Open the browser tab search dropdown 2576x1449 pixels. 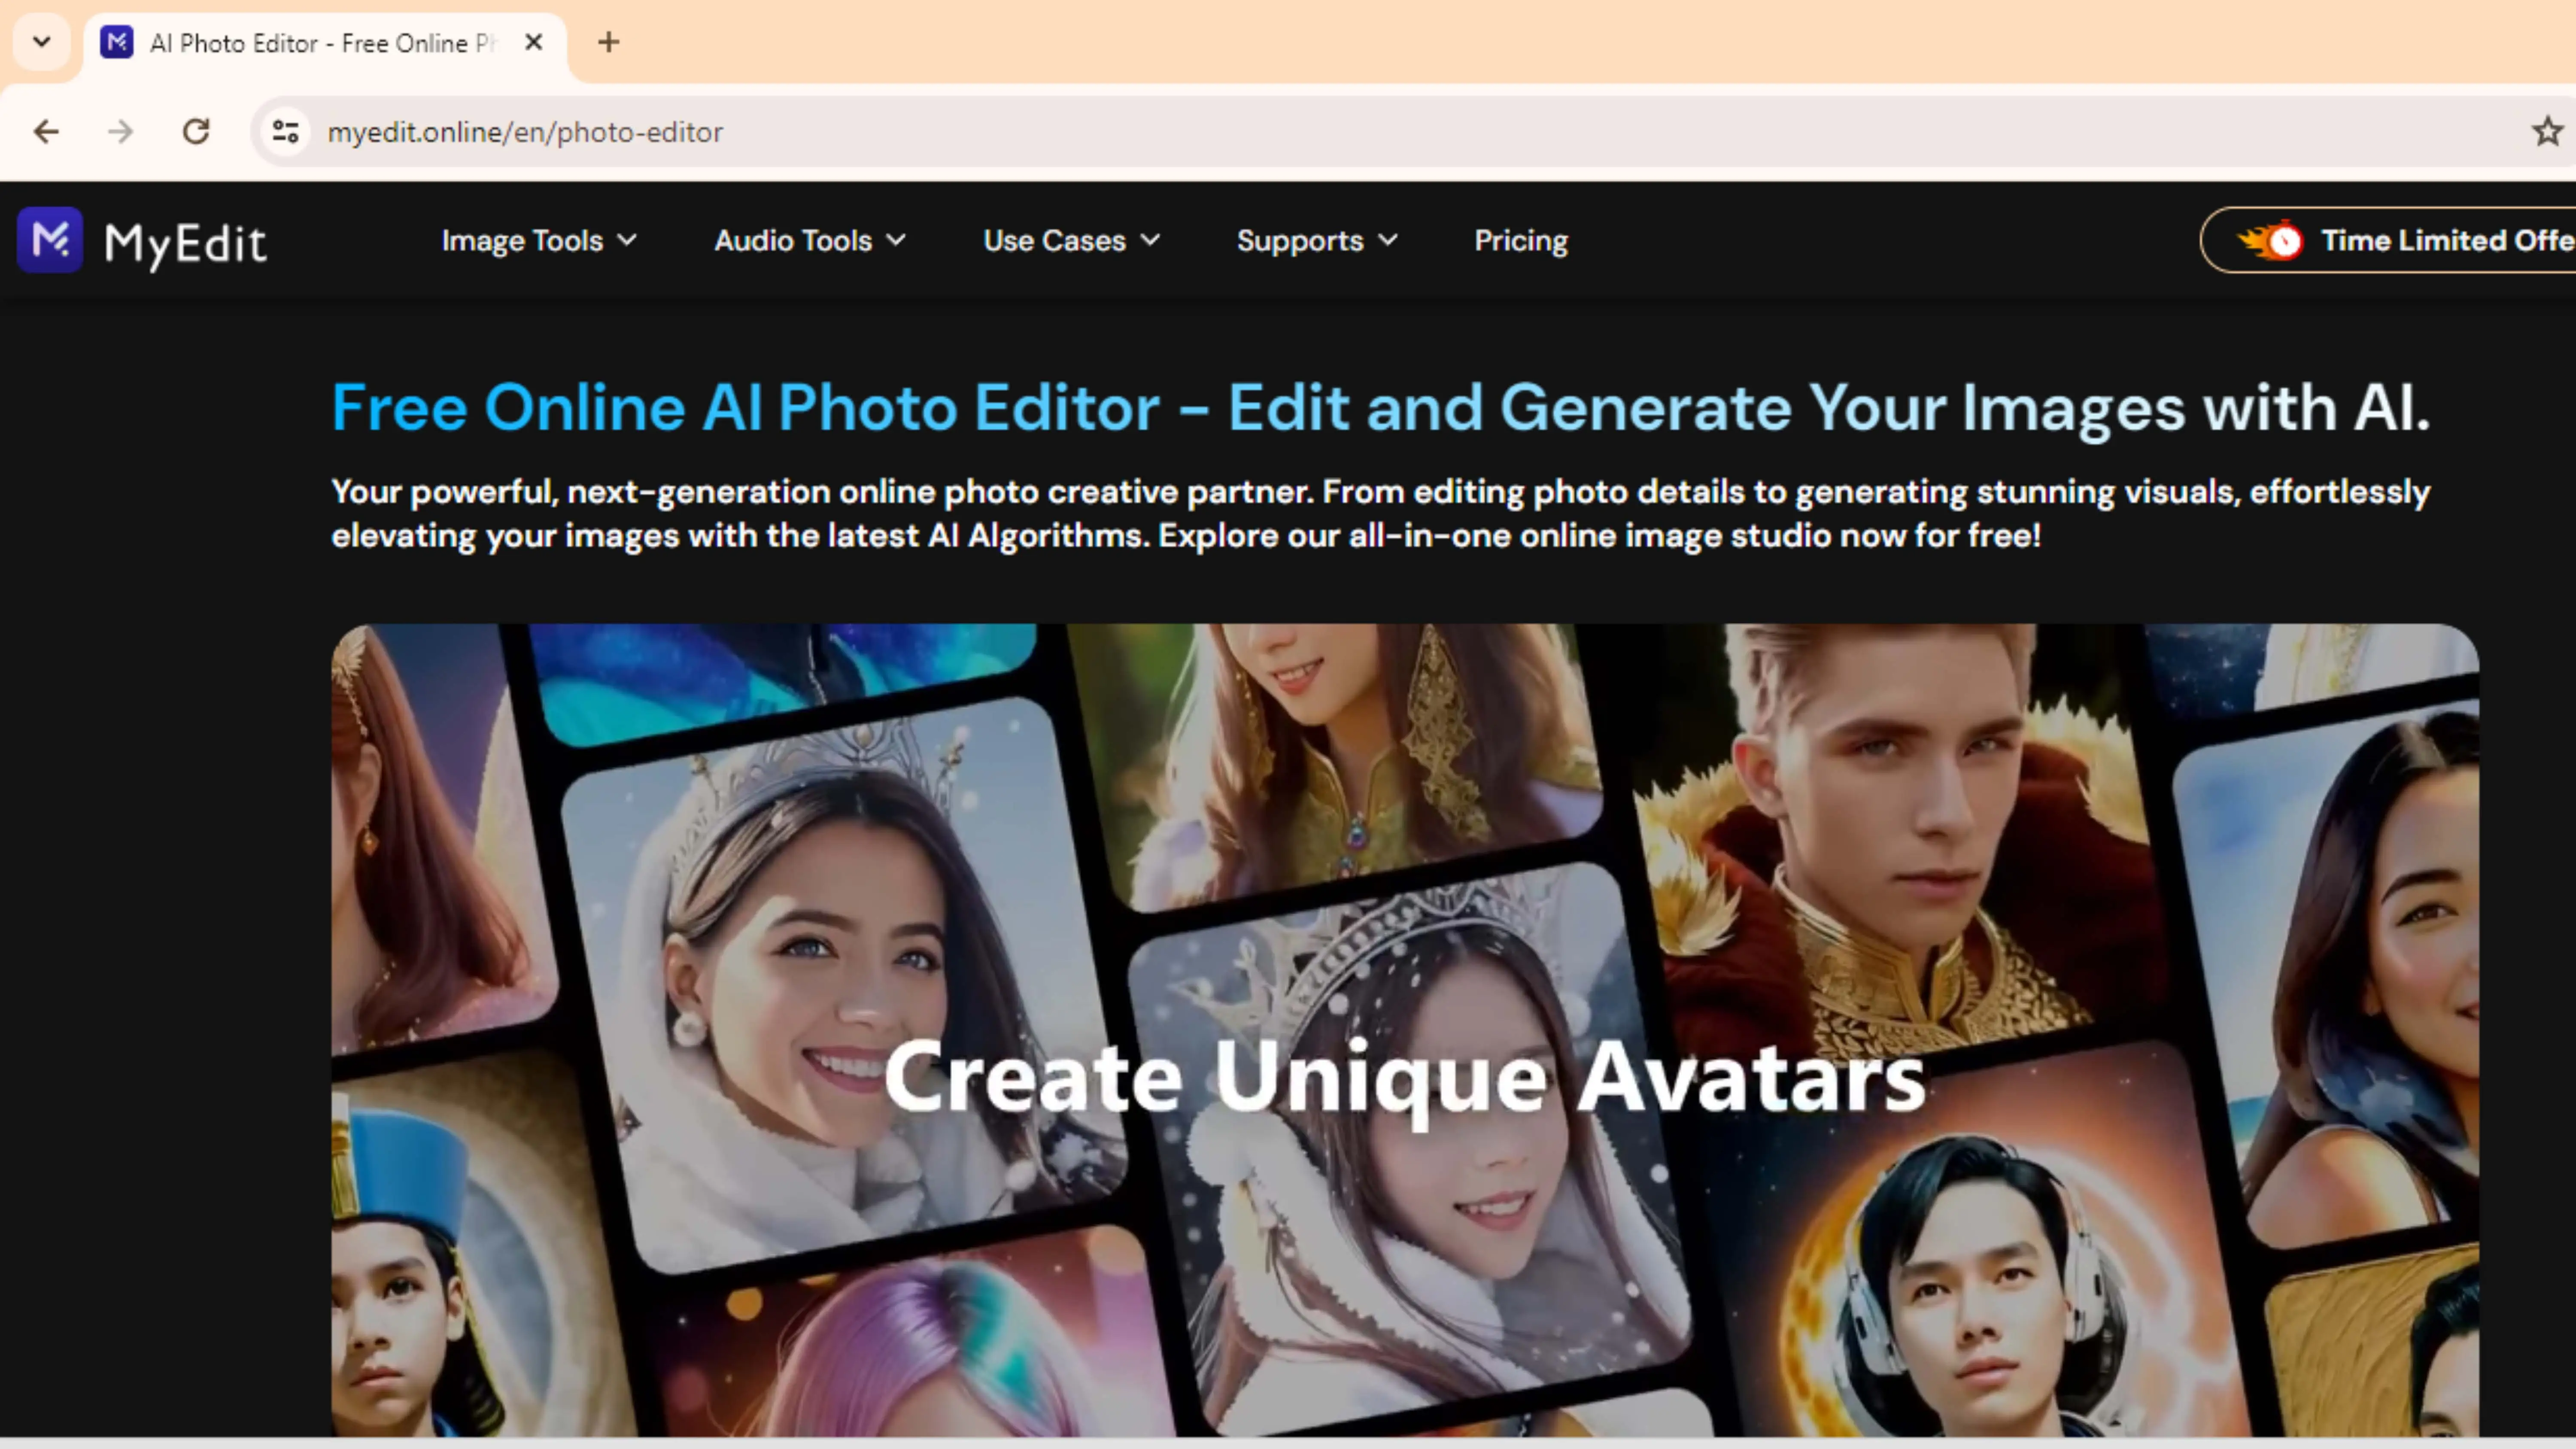(x=41, y=42)
